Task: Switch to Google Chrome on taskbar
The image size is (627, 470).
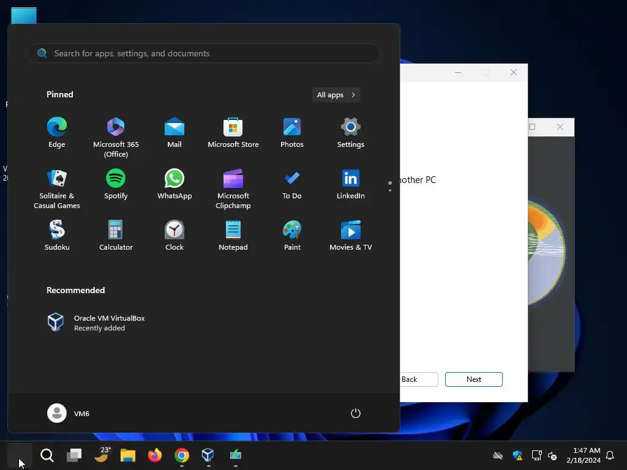Action: [181, 455]
